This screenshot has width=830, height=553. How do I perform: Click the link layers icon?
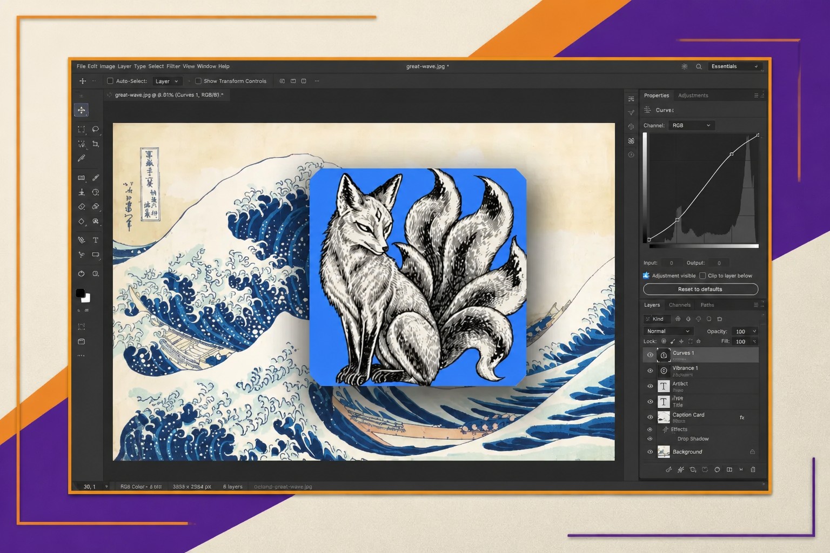point(668,470)
